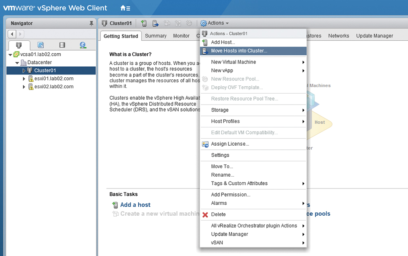
Task: Select esxi01.lab02.com in the Navigator
Action: 54,79
